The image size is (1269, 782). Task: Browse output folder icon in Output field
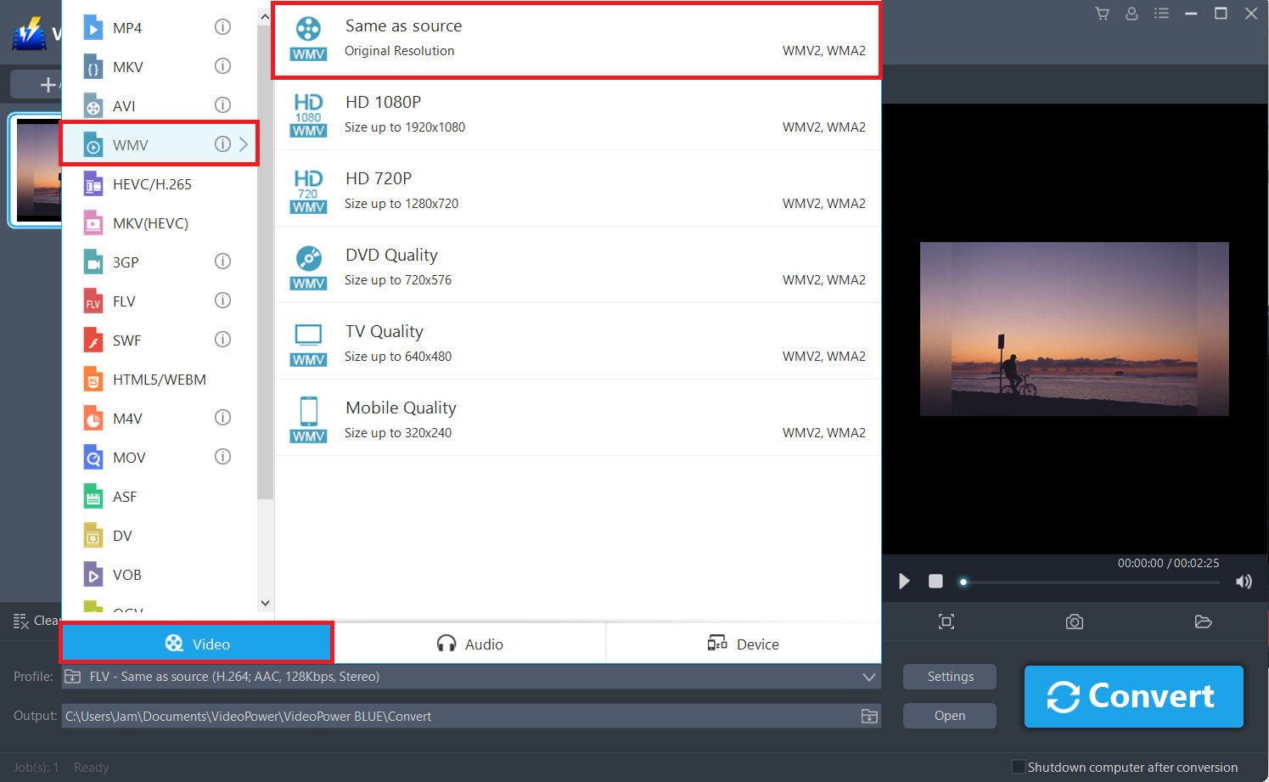tap(869, 716)
